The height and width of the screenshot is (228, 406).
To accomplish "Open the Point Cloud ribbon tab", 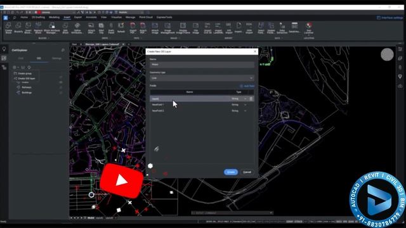I will pyautogui.click(x=146, y=17).
